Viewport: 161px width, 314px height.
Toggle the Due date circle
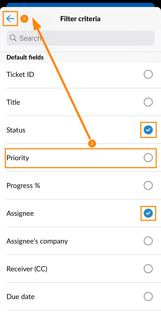point(148,296)
